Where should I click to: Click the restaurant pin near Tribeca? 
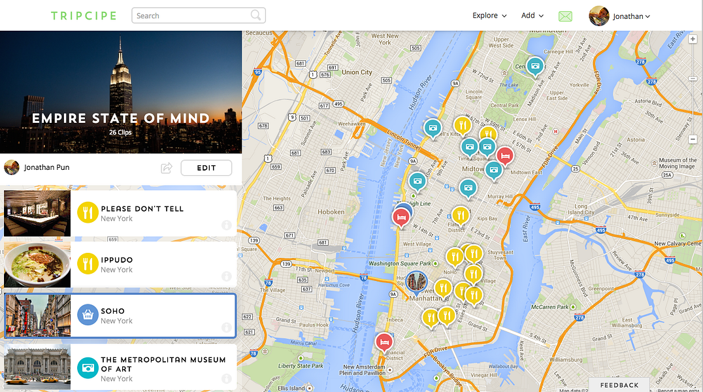tap(431, 318)
